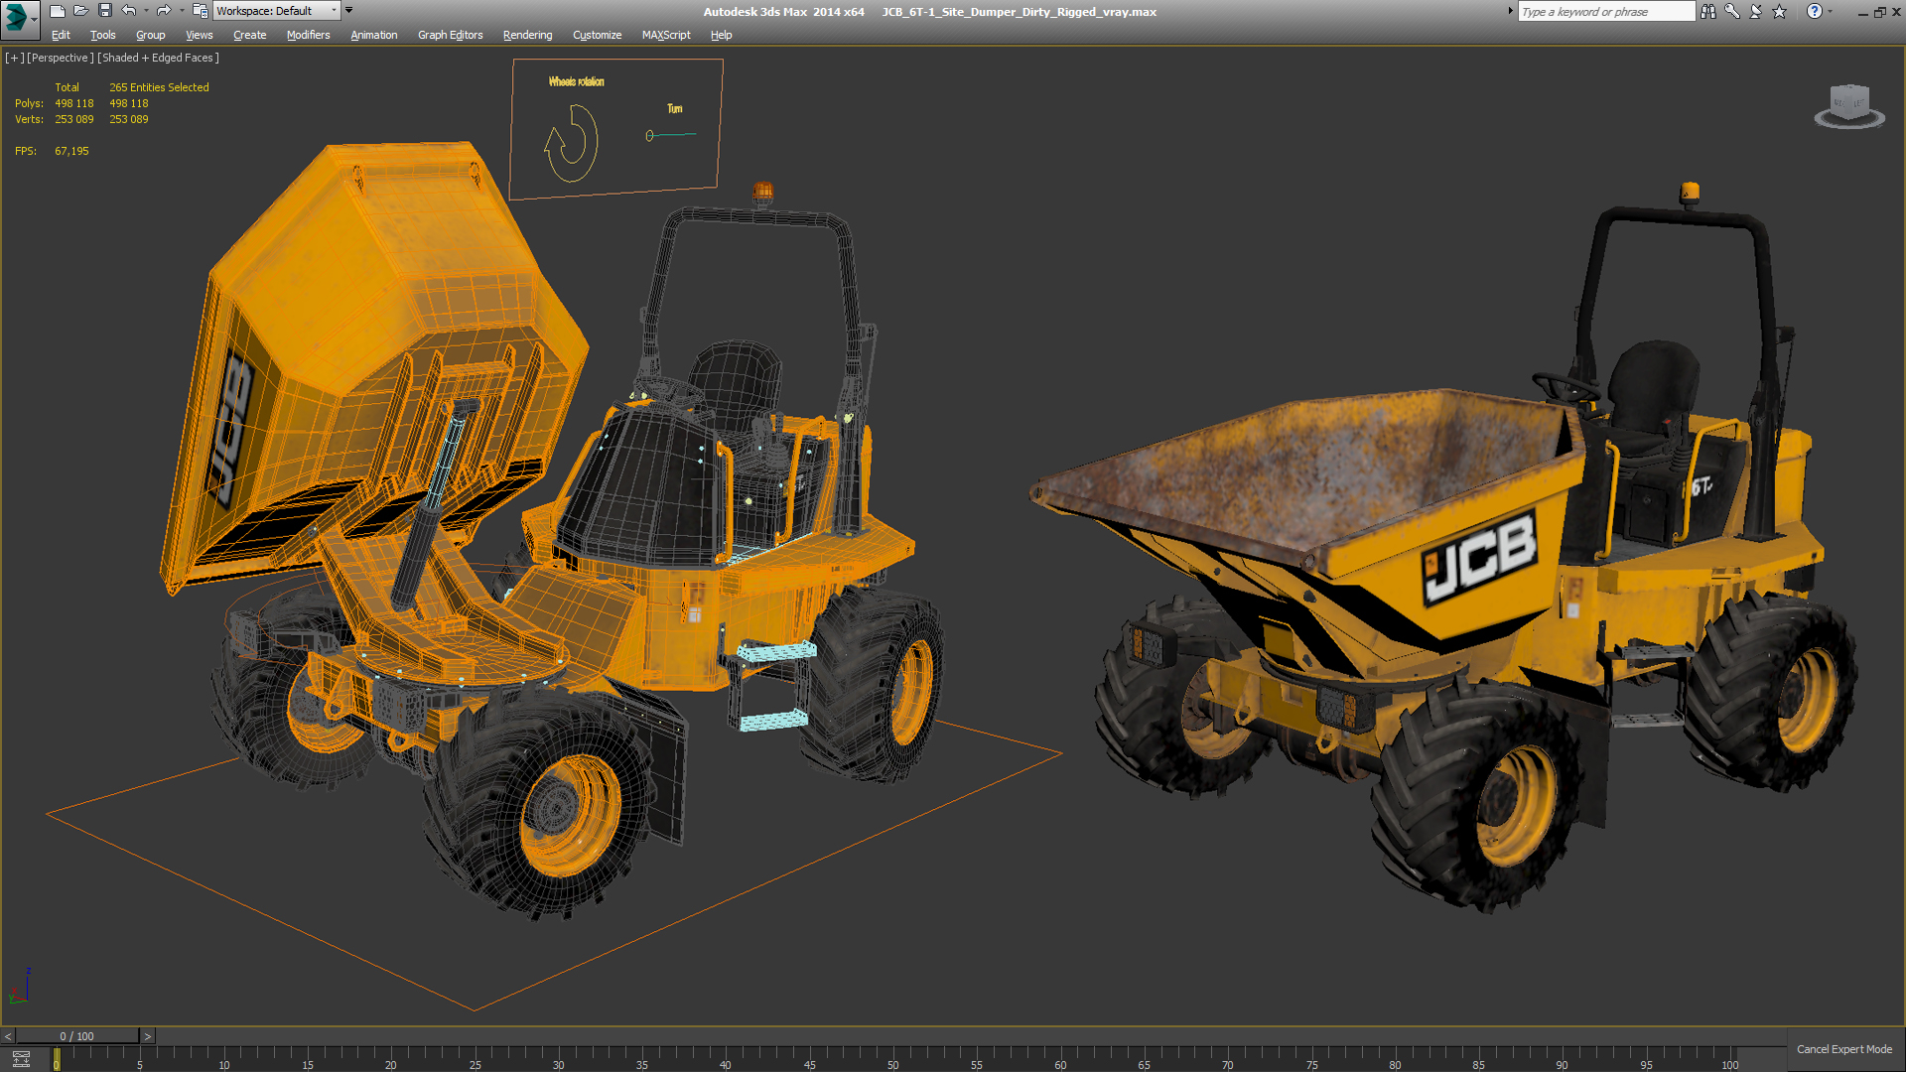Click the star Favorites icon
Screen dimensions: 1906x1072
pyautogui.click(x=1779, y=11)
